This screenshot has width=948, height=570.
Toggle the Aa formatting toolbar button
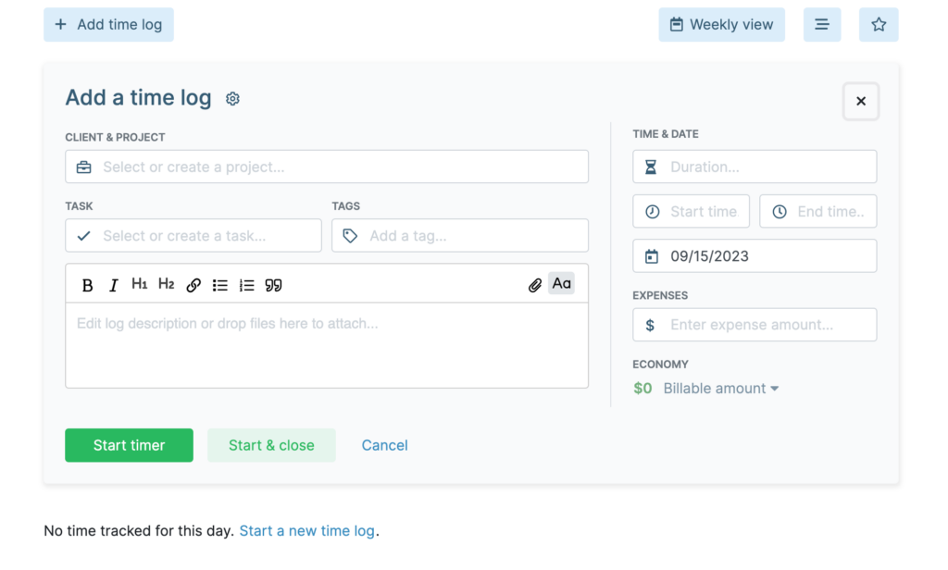(561, 283)
